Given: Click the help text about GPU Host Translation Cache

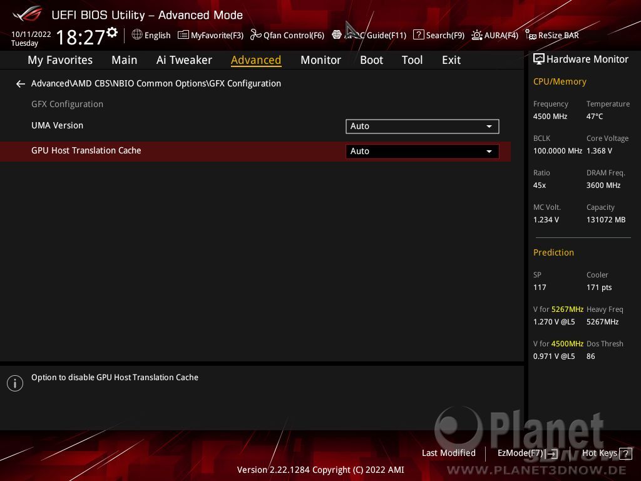Looking at the screenshot, I should pos(115,378).
